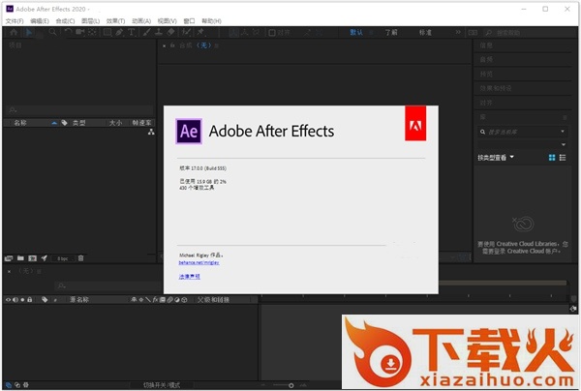Toggle the video eye column in timeline
This screenshot has width=581, height=391.
pos(8,300)
